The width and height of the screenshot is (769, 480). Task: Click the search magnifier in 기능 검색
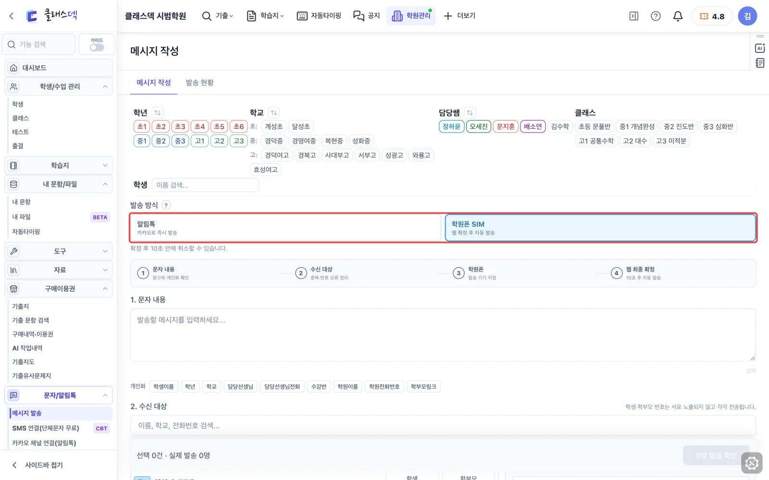tap(12, 44)
